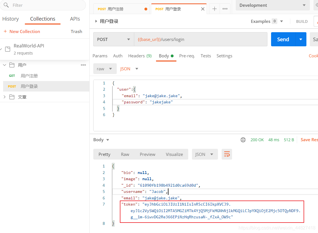
Task: Click the request URL field with /users/login
Action: (200, 39)
